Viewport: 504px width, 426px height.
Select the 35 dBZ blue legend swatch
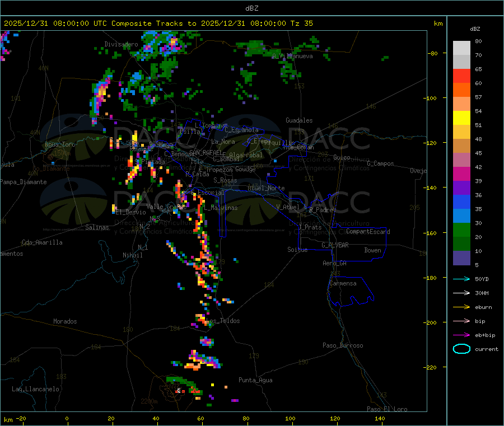click(x=461, y=216)
